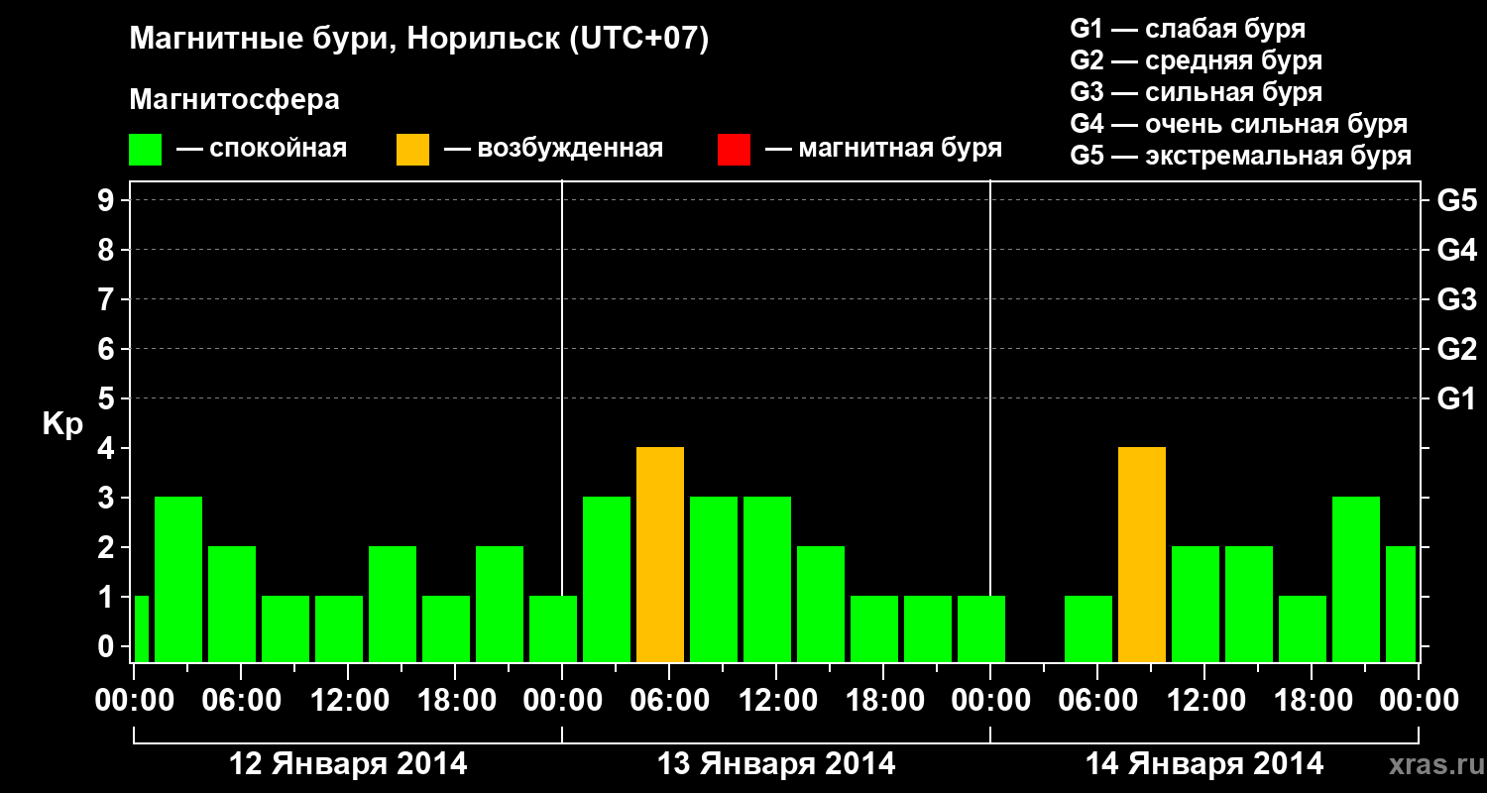The height and width of the screenshot is (793, 1487).
Task: Click the 'G3' right-axis tick label
Action: click(1456, 299)
